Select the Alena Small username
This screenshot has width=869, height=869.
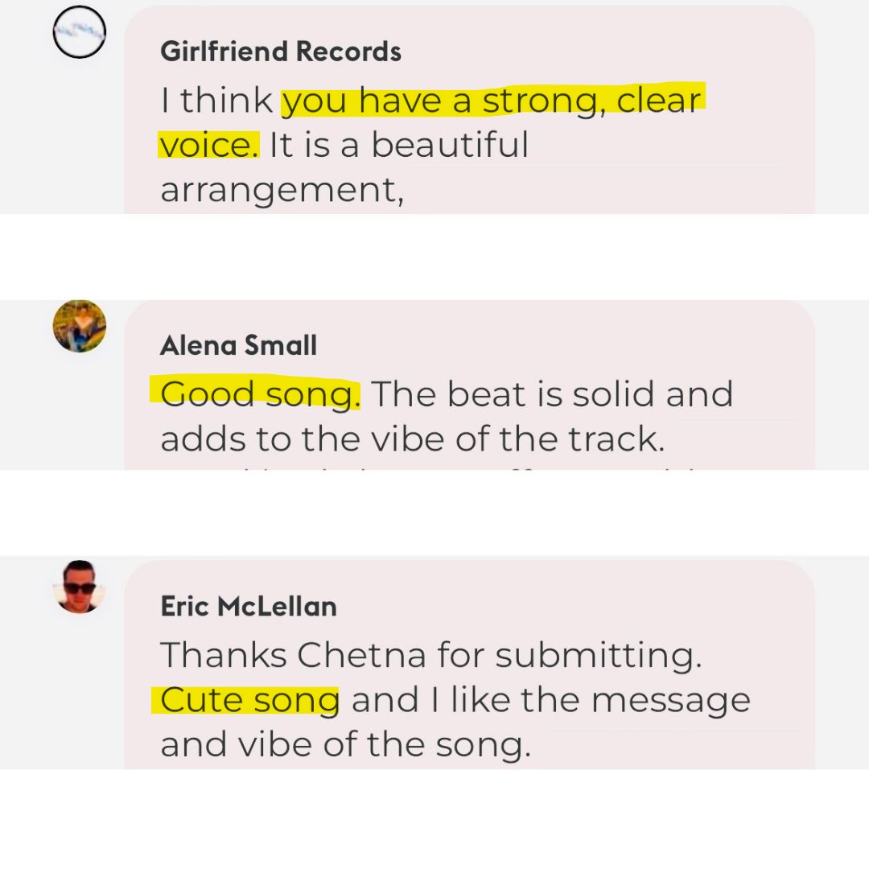click(238, 345)
